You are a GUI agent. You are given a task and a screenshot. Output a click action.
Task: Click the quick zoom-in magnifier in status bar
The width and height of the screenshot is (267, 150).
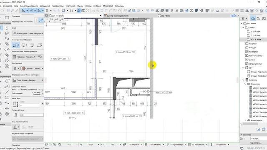(x=55, y=145)
